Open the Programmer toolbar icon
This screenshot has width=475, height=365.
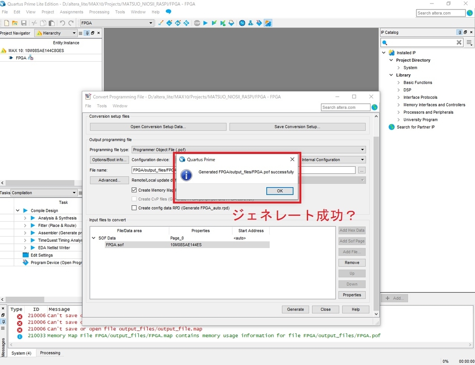tap(259, 23)
